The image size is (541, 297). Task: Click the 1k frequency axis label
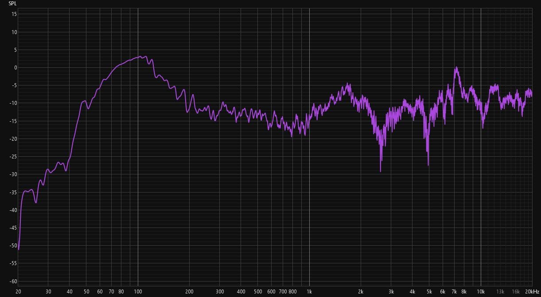309,292
